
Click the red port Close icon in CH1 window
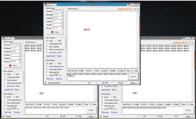pyautogui.click(x=10, y=65)
